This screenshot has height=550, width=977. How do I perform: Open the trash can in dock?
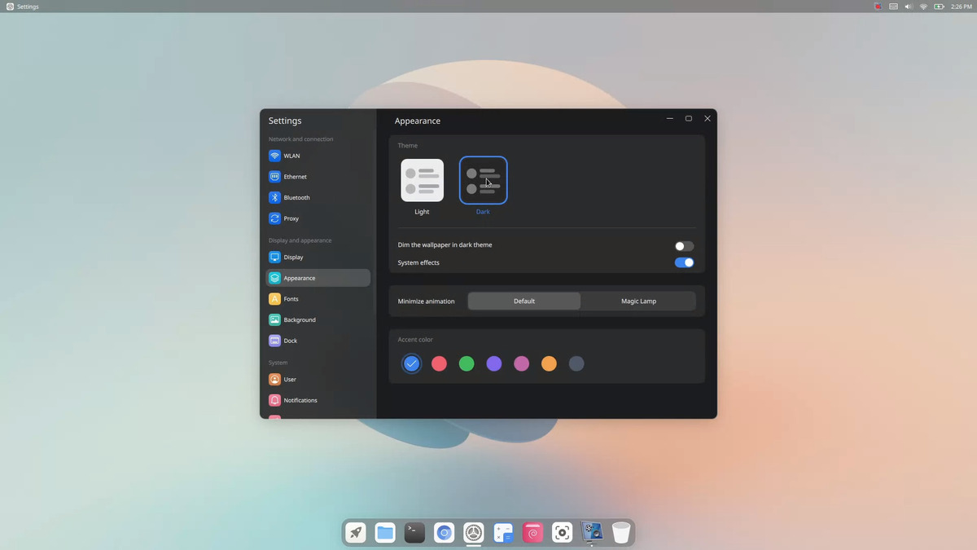[621, 533]
